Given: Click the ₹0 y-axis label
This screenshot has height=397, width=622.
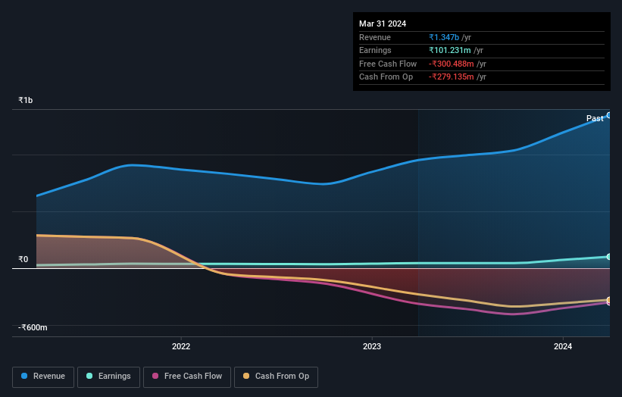Looking at the screenshot, I should (x=23, y=259).
